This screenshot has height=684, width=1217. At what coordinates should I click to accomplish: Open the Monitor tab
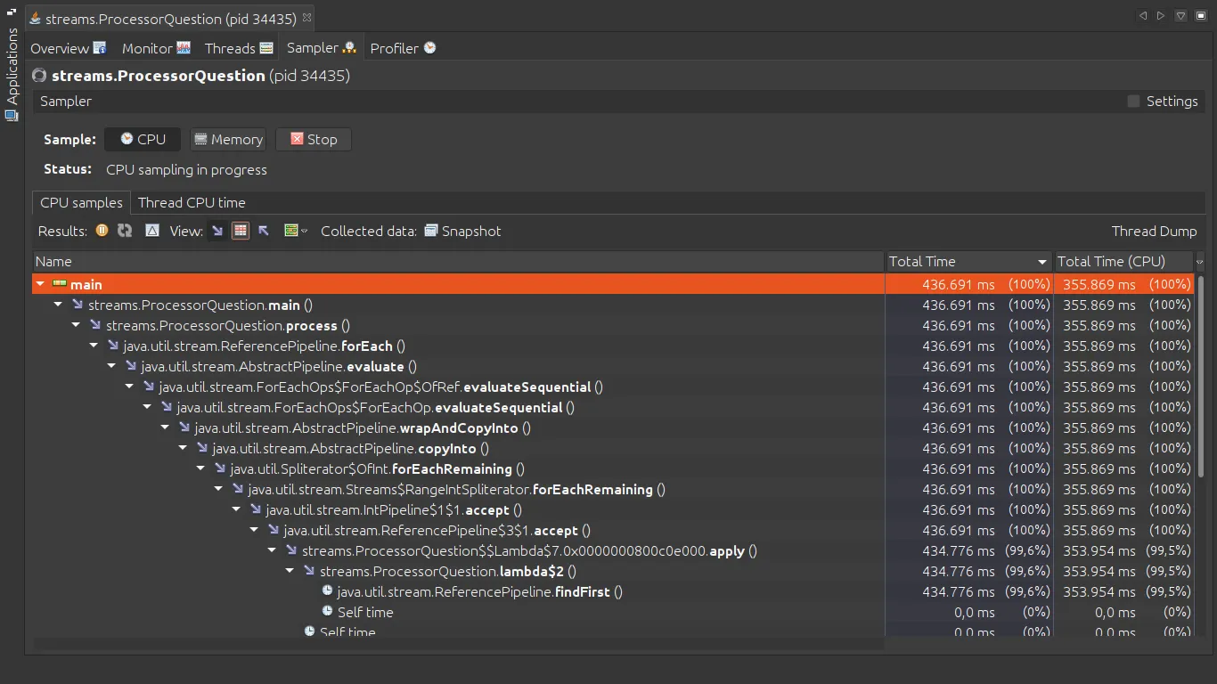point(157,48)
